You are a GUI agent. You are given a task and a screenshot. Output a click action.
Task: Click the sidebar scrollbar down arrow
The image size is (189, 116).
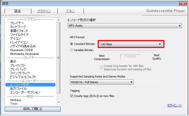58,102
